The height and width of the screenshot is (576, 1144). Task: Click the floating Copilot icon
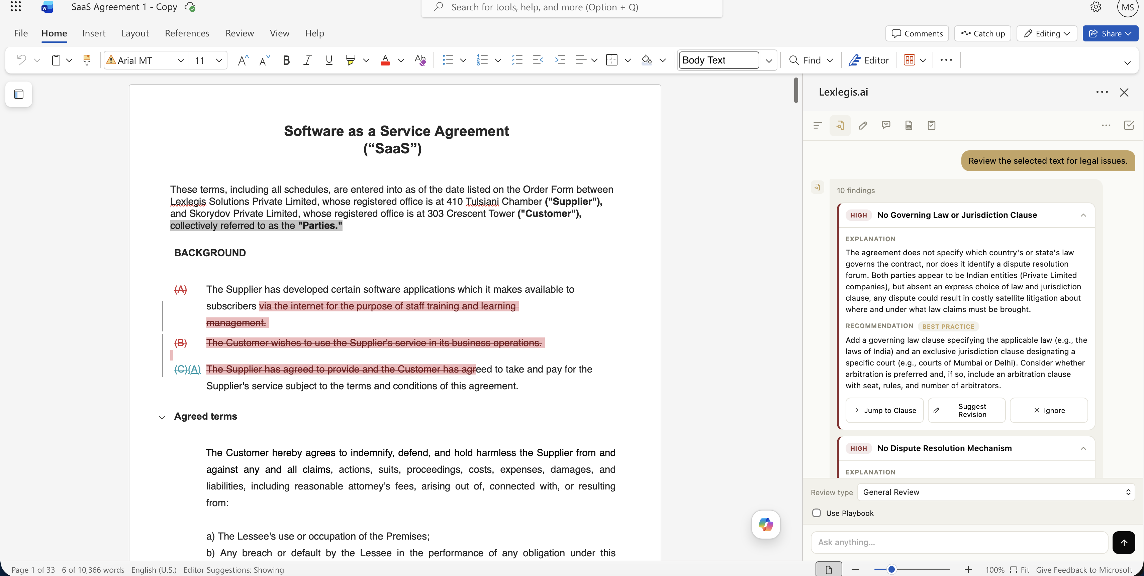tap(766, 525)
